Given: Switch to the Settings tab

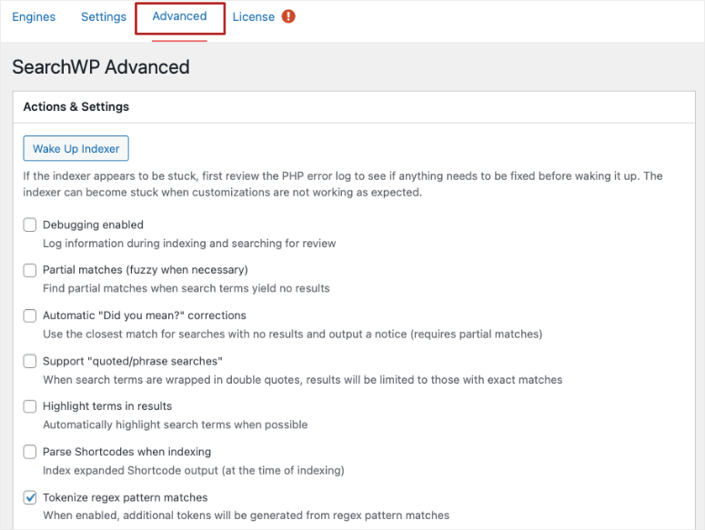Looking at the screenshot, I should tap(104, 16).
